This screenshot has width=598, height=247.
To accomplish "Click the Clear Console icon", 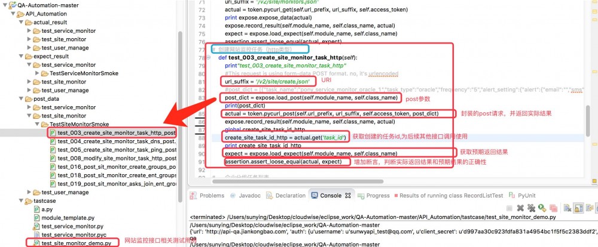I will 568,208.
